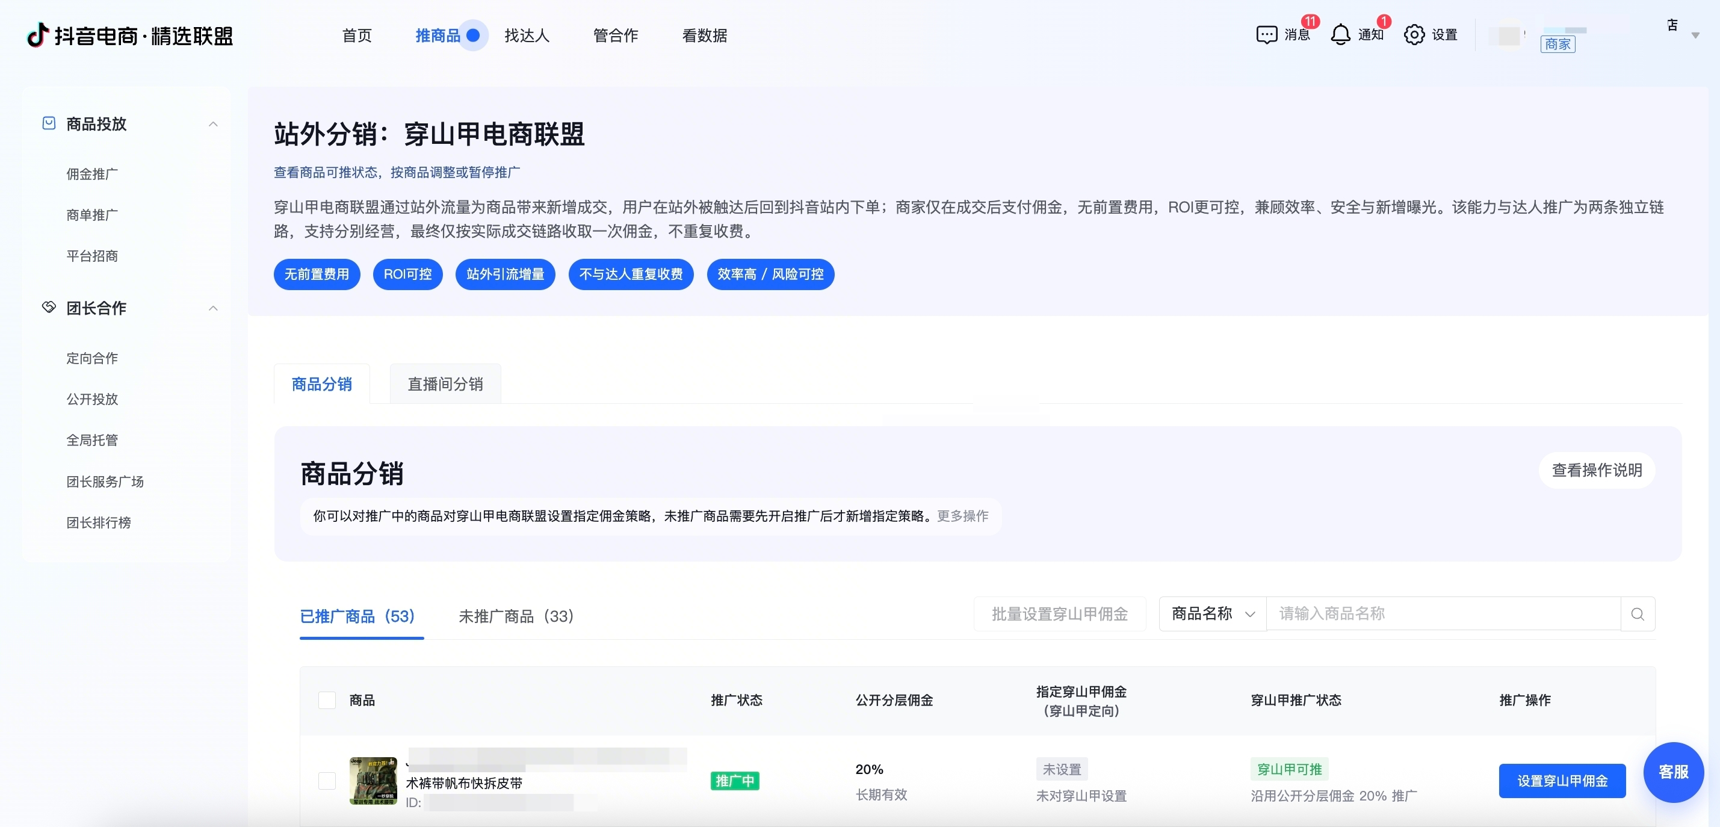This screenshot has width=1720, height=827.
Task: Click the 抖音电商 logo icon
Action: click(38, 35)
